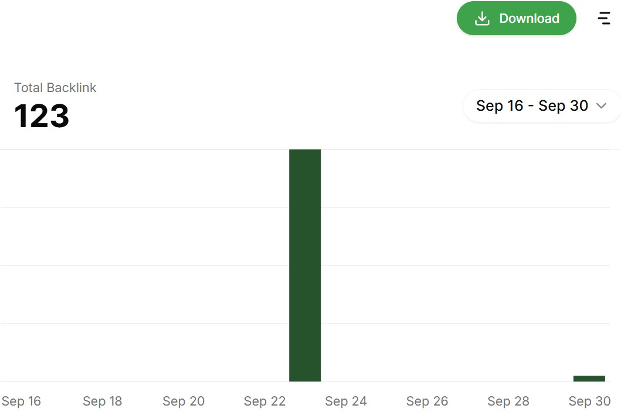
Task: Click the Sep 16 axis label
Action: pos(21,401)
